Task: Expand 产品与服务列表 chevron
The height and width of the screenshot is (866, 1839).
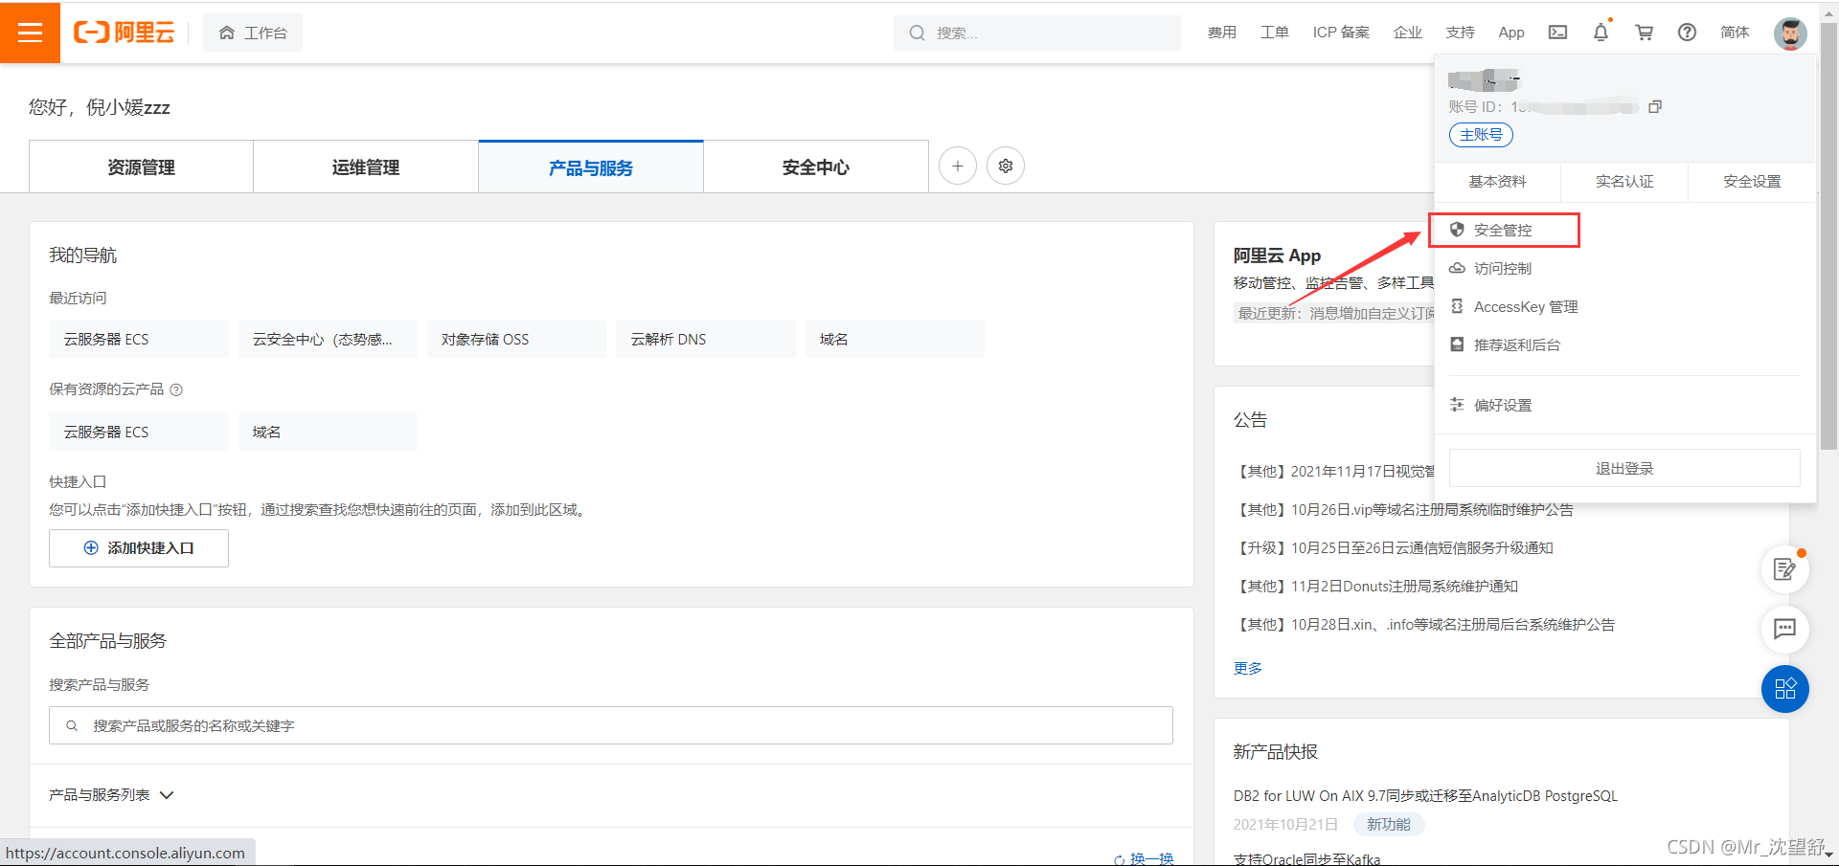Action: click(x=167, y=795)
